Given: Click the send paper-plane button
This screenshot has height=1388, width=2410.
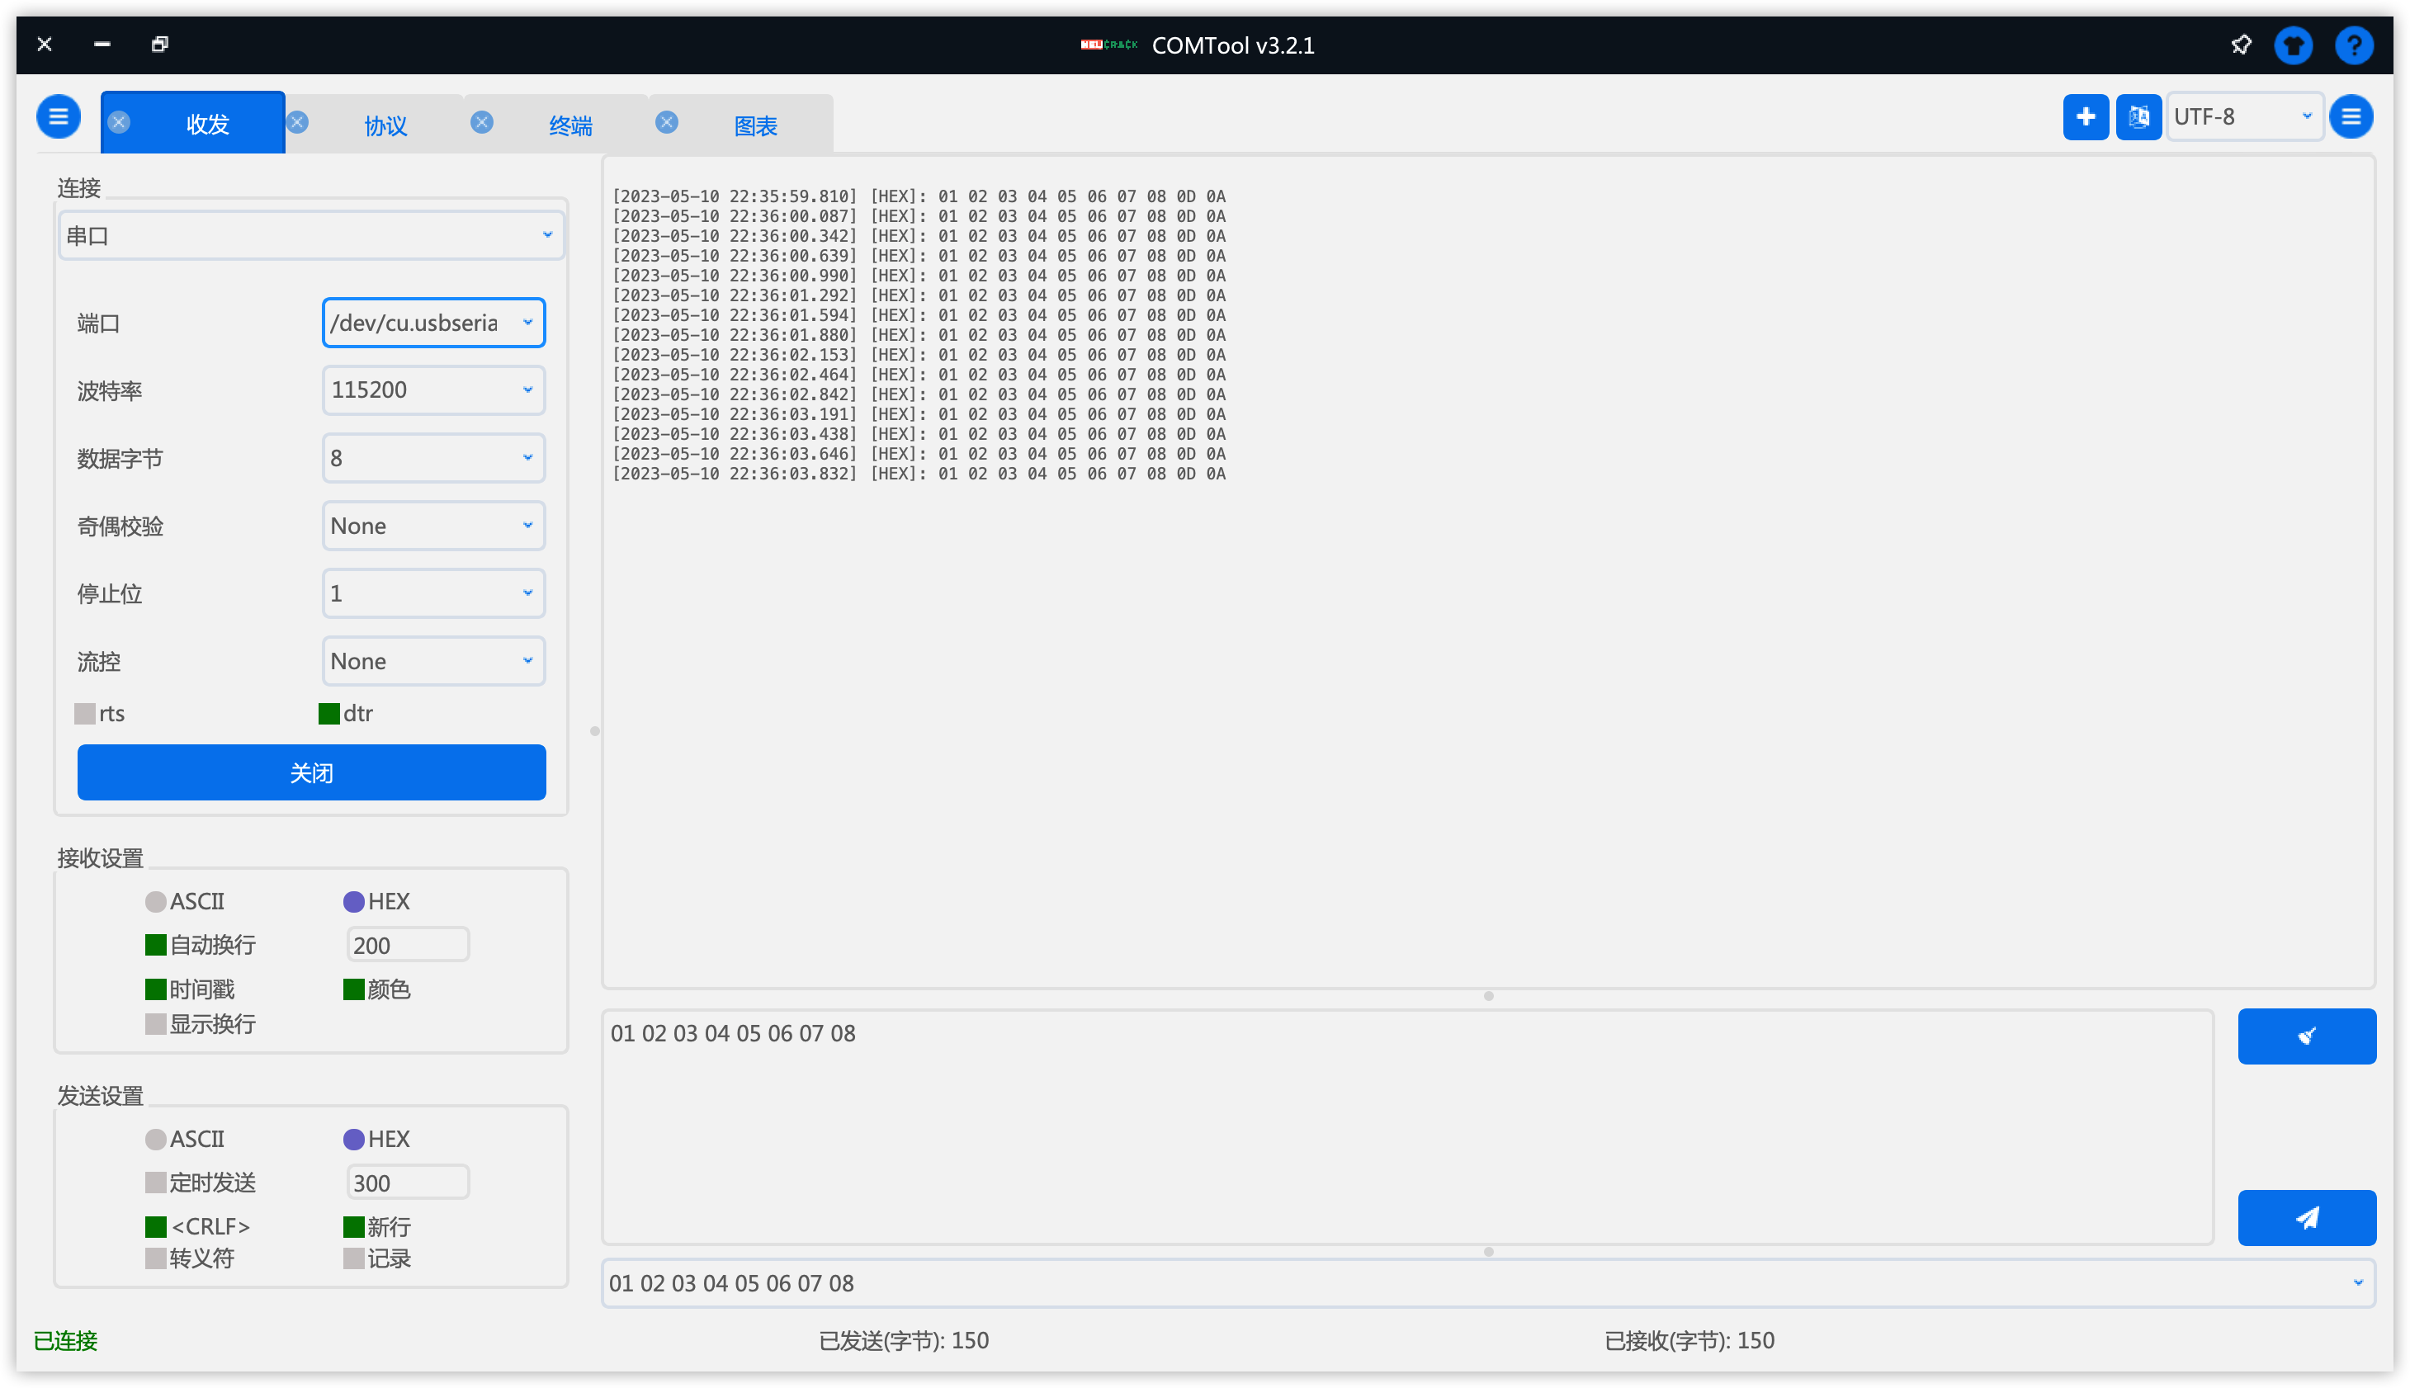Looking at the screenshot, I should [2306, 1217].
